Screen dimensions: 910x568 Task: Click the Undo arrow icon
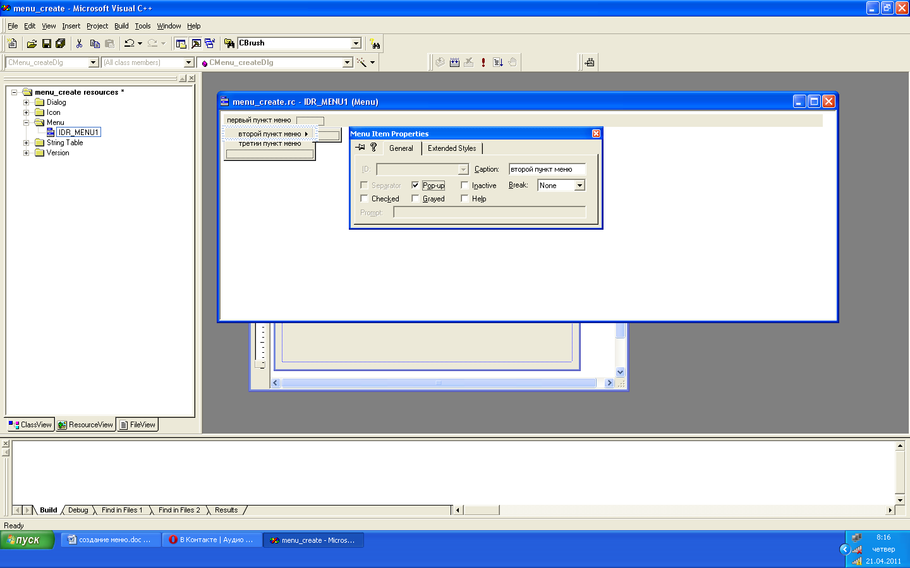(130, 44)
